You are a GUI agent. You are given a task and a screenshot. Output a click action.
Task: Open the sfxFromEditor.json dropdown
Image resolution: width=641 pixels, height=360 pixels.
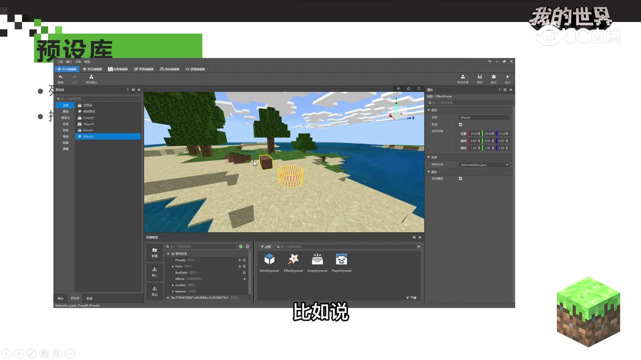[x=484, y=164]
